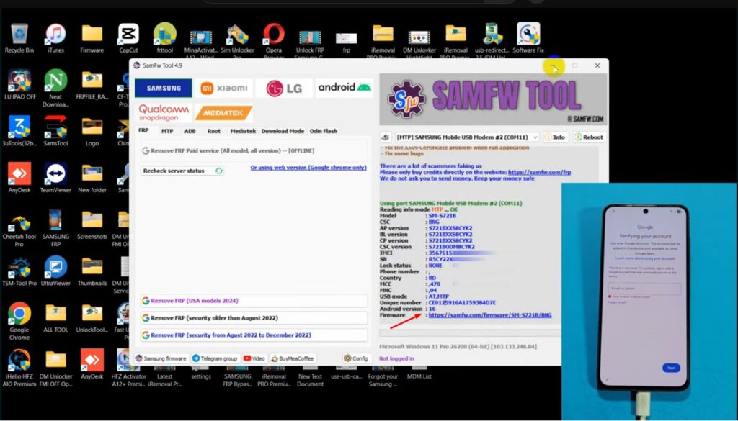
Task: Open the MediaTek brand section
Action: (223, 113)
